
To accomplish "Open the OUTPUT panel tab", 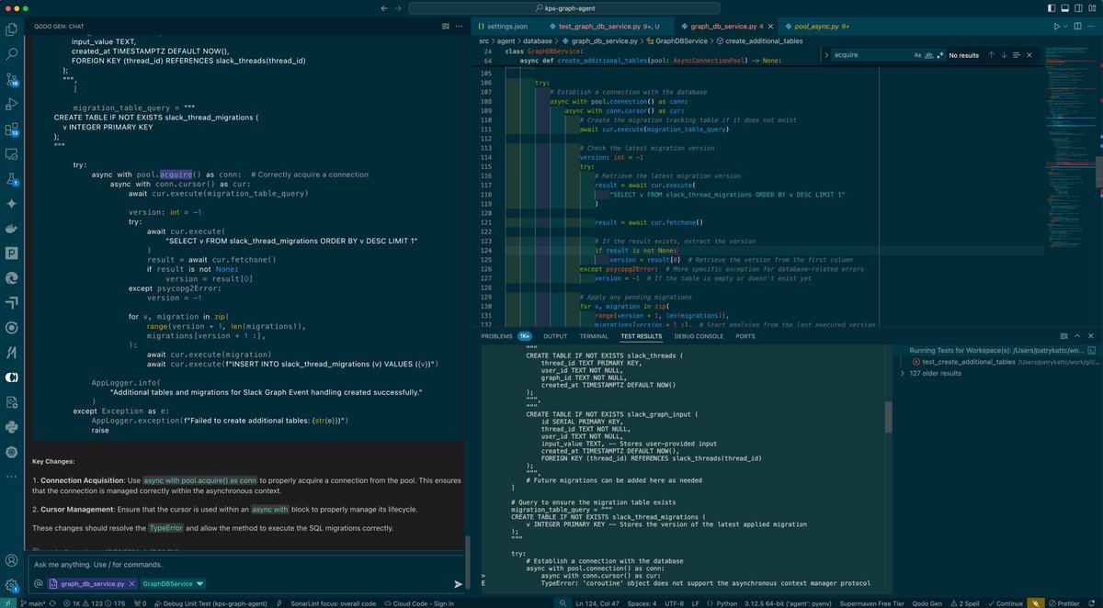I will (x=555, y=336).
